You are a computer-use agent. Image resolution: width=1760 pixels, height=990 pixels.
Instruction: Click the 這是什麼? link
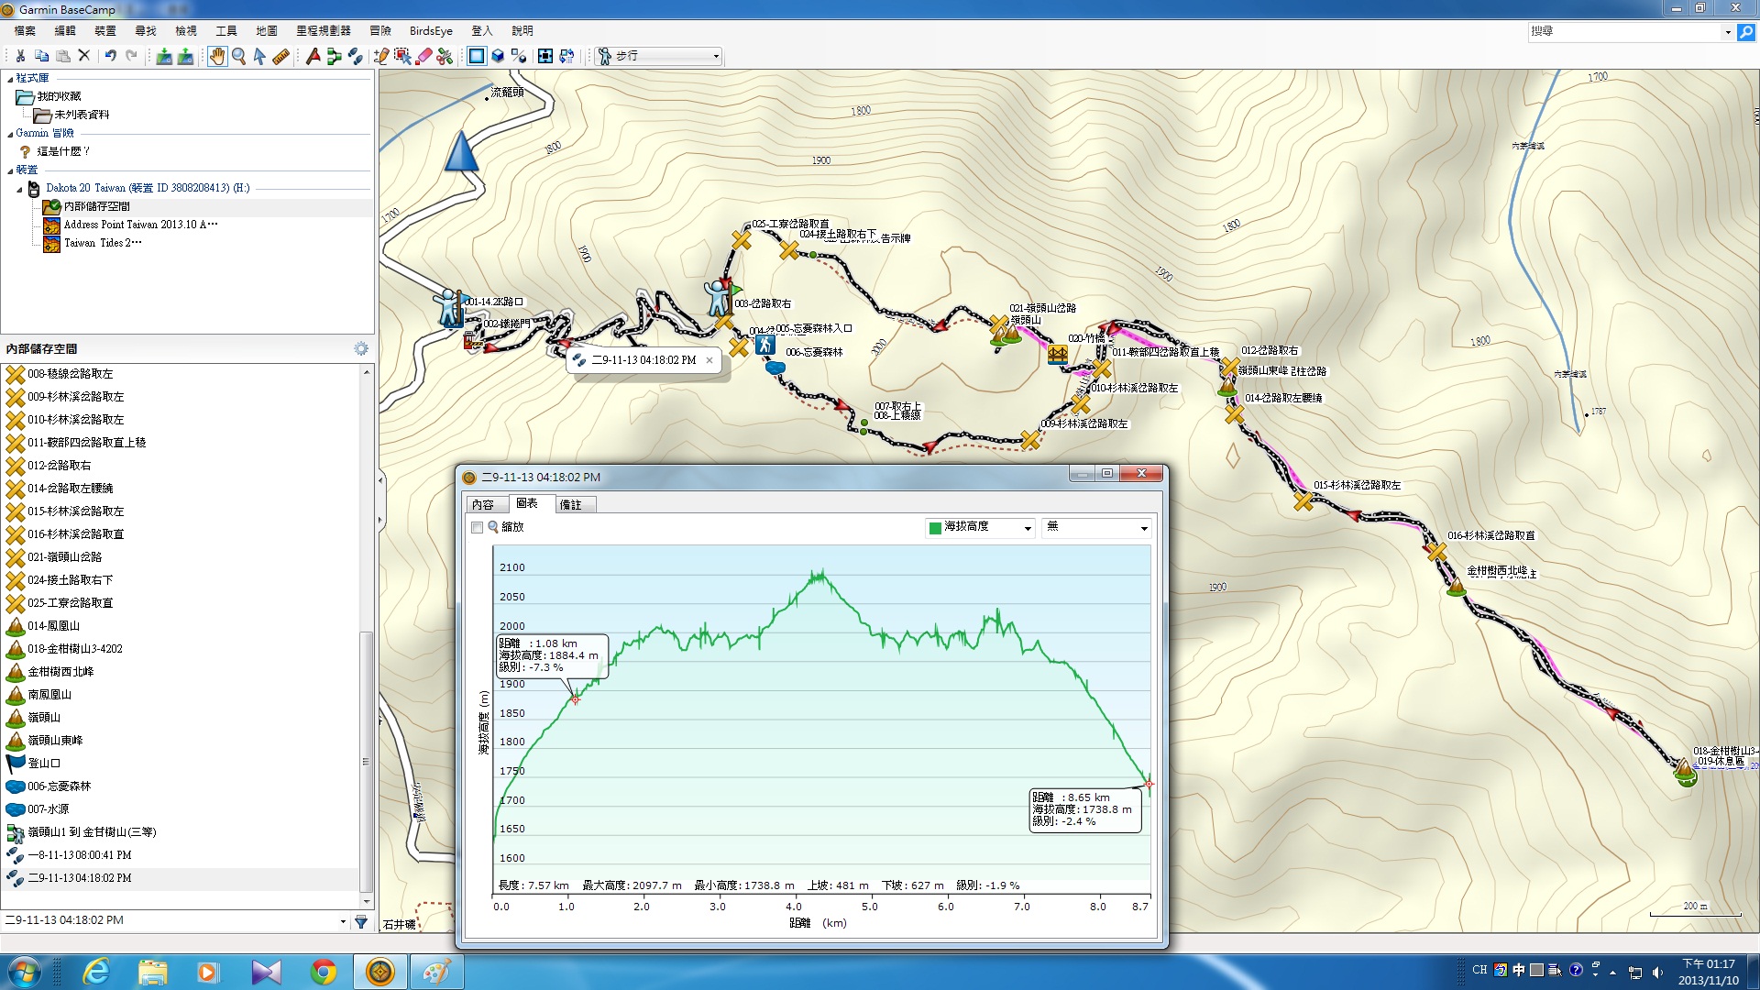pyautogui.click(x=63, y=151)
